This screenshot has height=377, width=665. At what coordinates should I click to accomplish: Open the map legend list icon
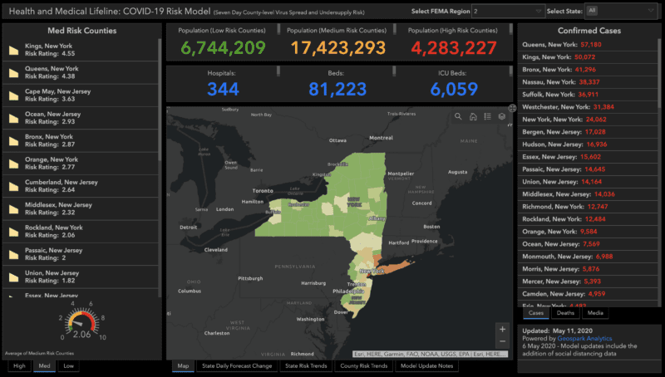(487, 116)
